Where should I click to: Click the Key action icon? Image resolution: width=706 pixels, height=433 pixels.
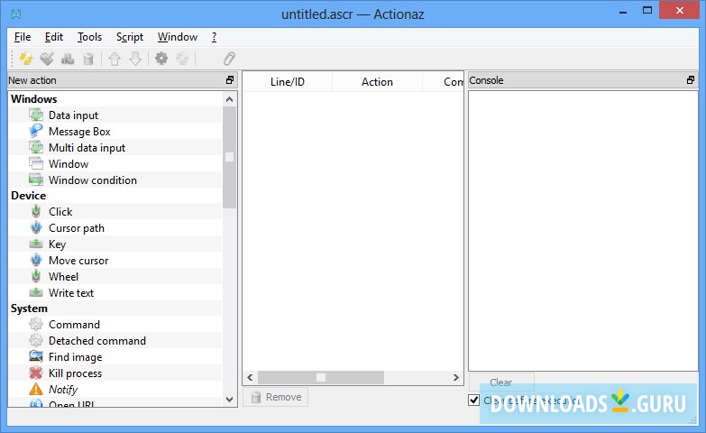pos(36,244)
